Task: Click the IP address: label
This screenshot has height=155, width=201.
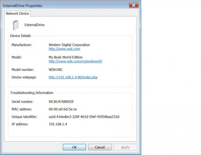Action: (x=20, y=124)
